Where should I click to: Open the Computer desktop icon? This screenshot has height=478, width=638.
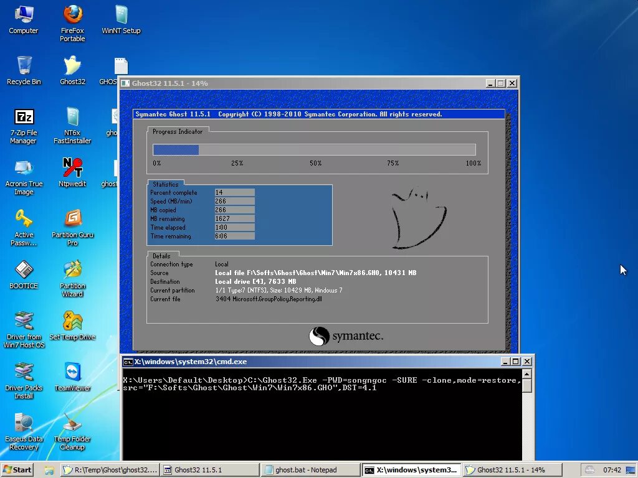24,19
